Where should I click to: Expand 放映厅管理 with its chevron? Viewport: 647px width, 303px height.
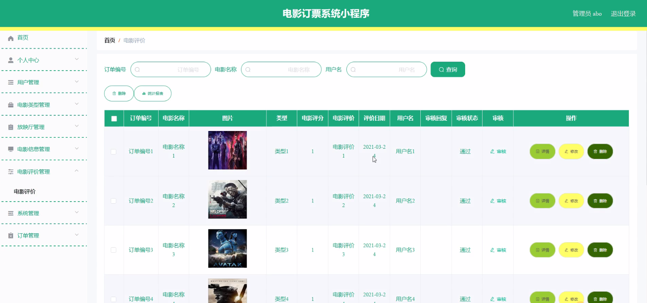tap(77, 126)
